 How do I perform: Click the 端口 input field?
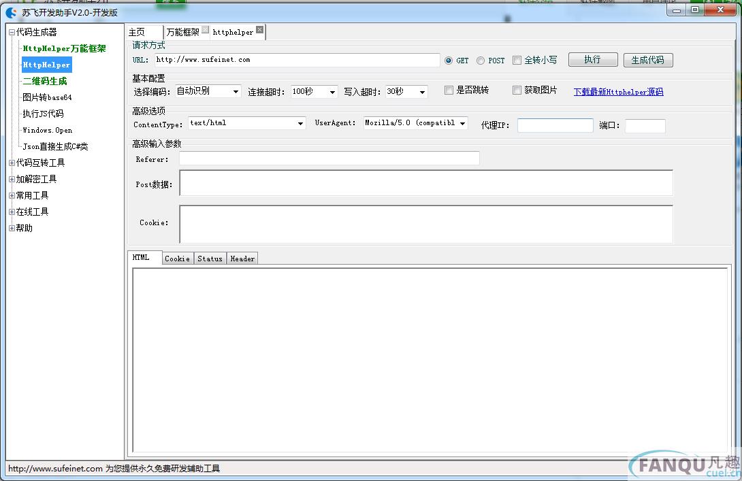(645, 126)
